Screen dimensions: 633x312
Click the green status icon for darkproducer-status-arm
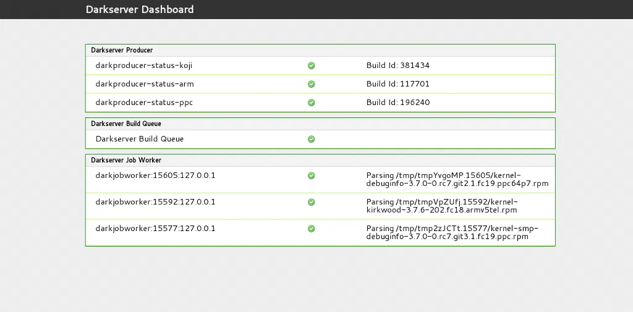point(312,84)
